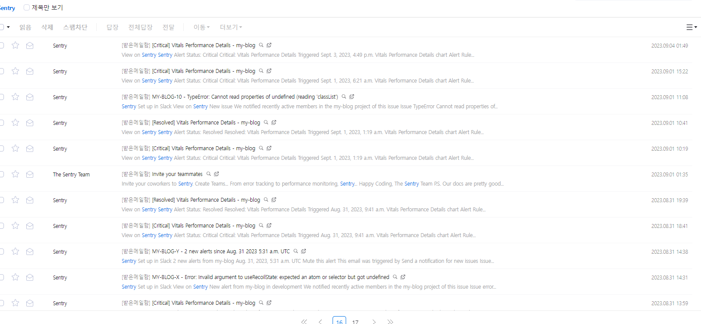Screen dimensions: 701x324
Task: Preview 2023.09.01 10:41 Resolved email with magnifier
Action: click(266, 122)
